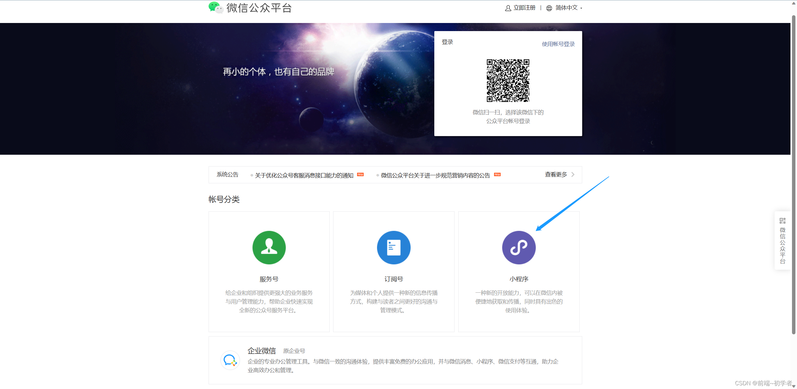
Task: Click the blue 订阅号 document icon
Action: (394, 248)
